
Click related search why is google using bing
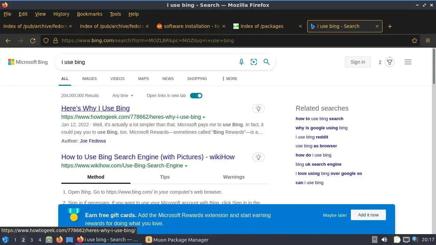pos(322,128)
